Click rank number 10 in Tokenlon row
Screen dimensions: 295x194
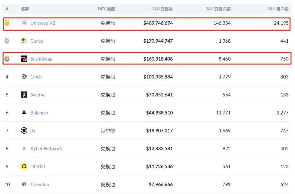pyautogui.click(x=7, y=184)
